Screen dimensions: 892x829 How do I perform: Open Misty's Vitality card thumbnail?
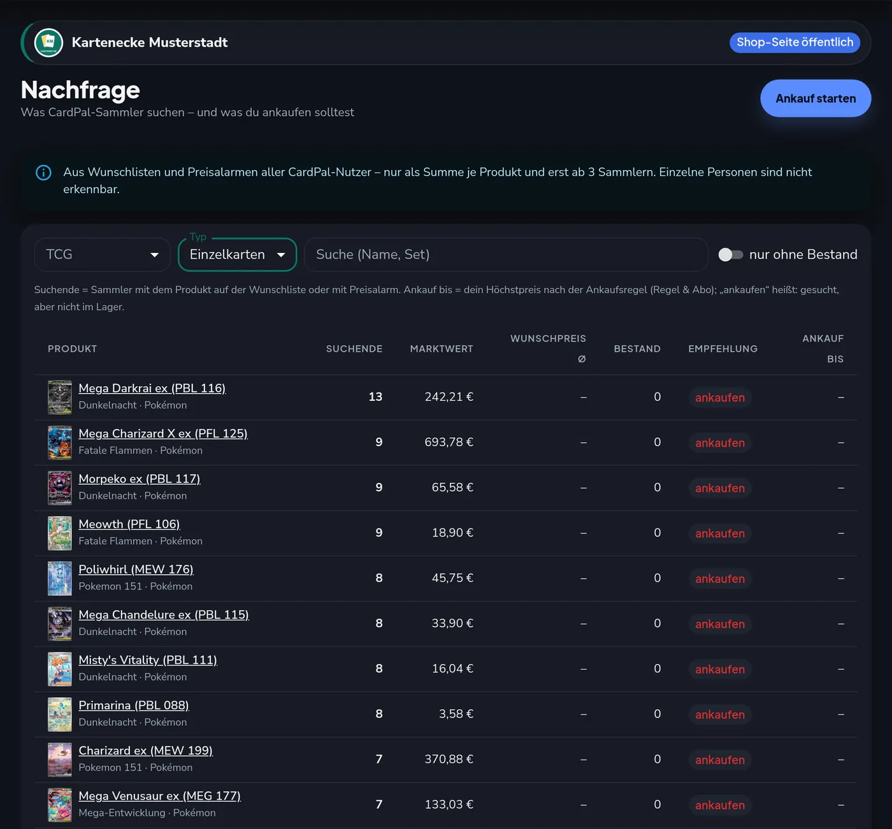(60, 668)
